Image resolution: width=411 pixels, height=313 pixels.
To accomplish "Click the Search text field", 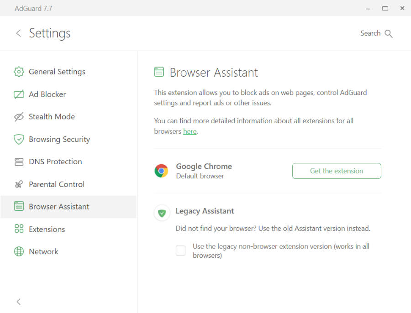I will coord(370,33).
